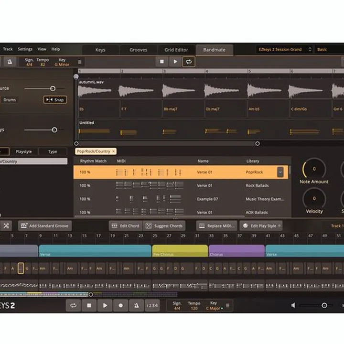The image size is (344, 344).
Task: Open Bandmate tempo menu icon next to G Minor
Action: (x=80, y=62)
